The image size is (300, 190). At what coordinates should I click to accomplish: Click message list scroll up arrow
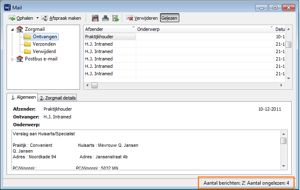pos(289,29)
